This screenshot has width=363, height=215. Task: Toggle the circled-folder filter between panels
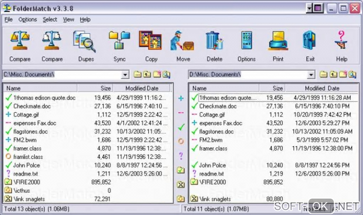180,199
